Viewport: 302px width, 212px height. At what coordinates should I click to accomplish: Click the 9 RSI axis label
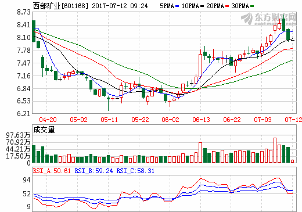click(x=28, y=207)
